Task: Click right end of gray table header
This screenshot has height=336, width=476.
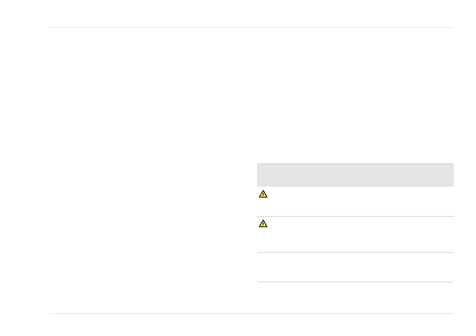Action: pyautogui.click(x=447, y=175)
